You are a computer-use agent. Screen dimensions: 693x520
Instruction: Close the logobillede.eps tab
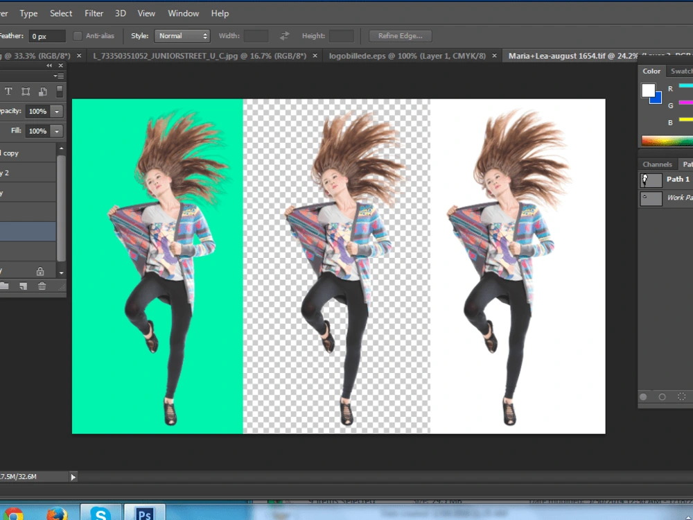tap(495, 55)
